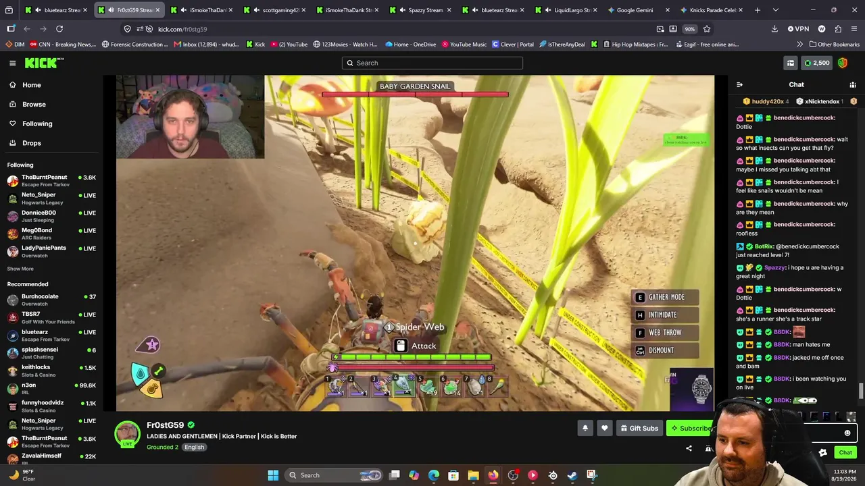This screenshot has width=865, height=486.
Task: Mute audio on the LiquidLargo tab
Action: pyautogui.click(x=548, y=10)
